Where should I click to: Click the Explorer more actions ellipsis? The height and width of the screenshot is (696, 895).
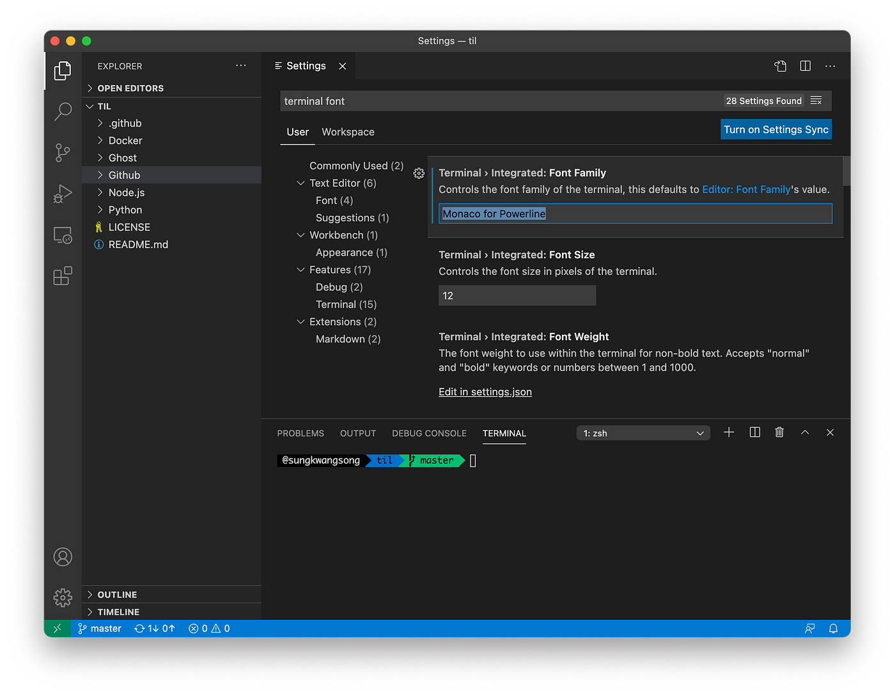pos(241,66)
